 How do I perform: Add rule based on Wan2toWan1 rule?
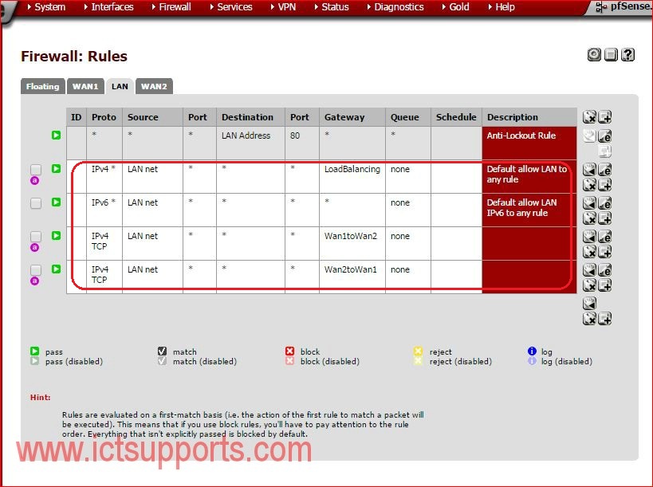(604, 285)
